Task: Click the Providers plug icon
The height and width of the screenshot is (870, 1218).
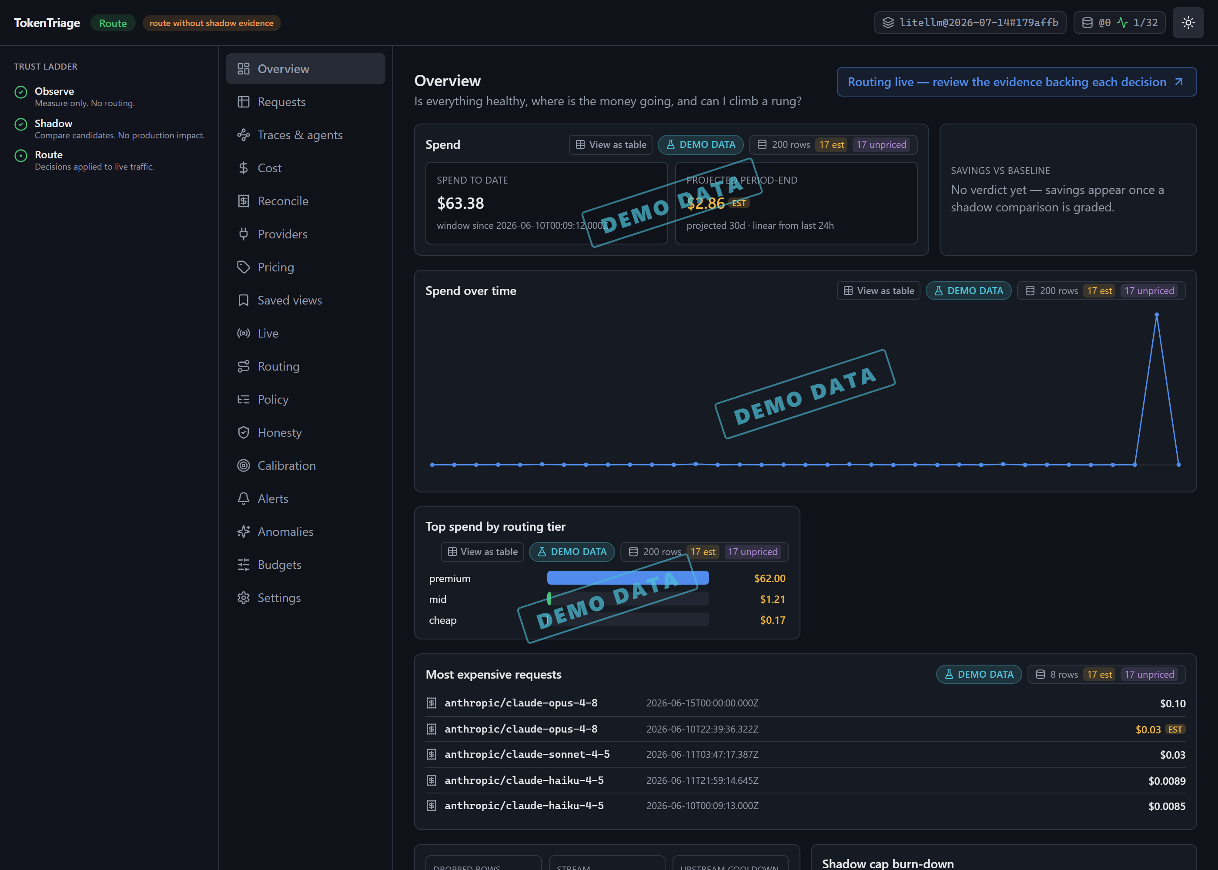Action: [243, 234]
